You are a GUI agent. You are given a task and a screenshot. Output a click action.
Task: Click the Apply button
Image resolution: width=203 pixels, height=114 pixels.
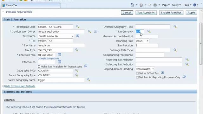click(191, 13)
